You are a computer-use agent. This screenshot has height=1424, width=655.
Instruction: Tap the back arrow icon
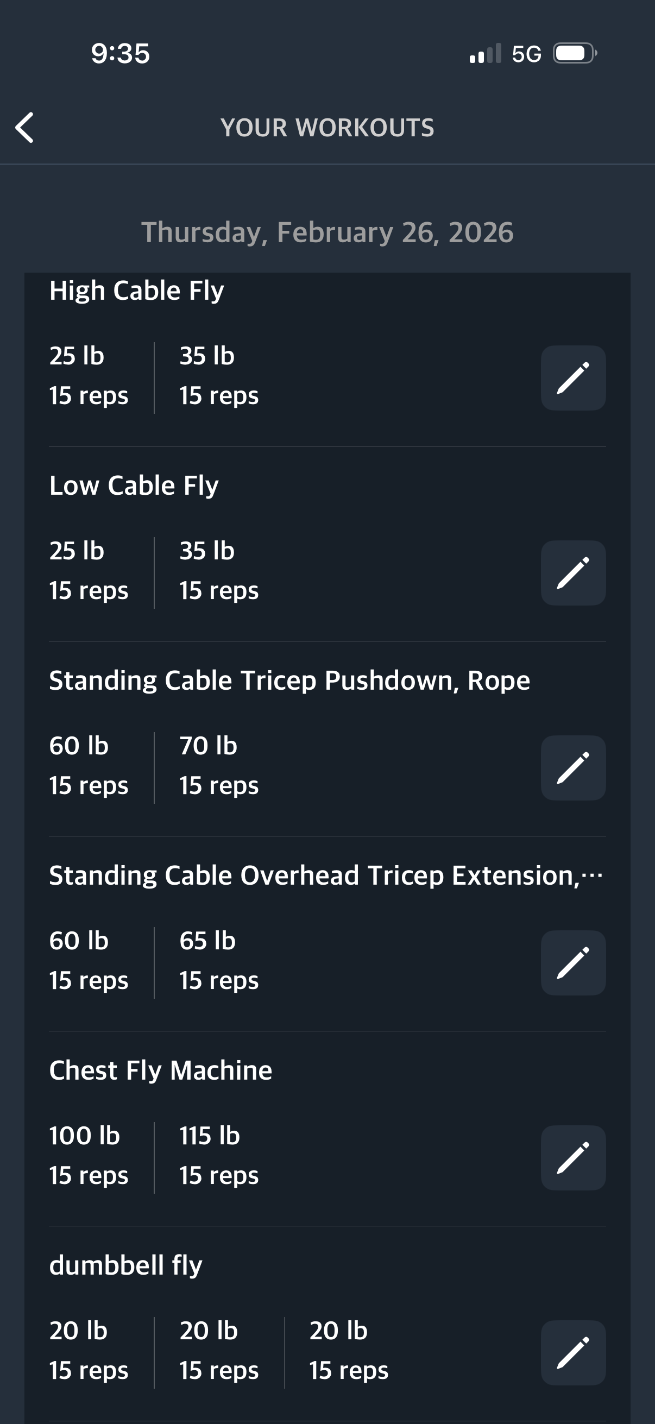[25, 128]
